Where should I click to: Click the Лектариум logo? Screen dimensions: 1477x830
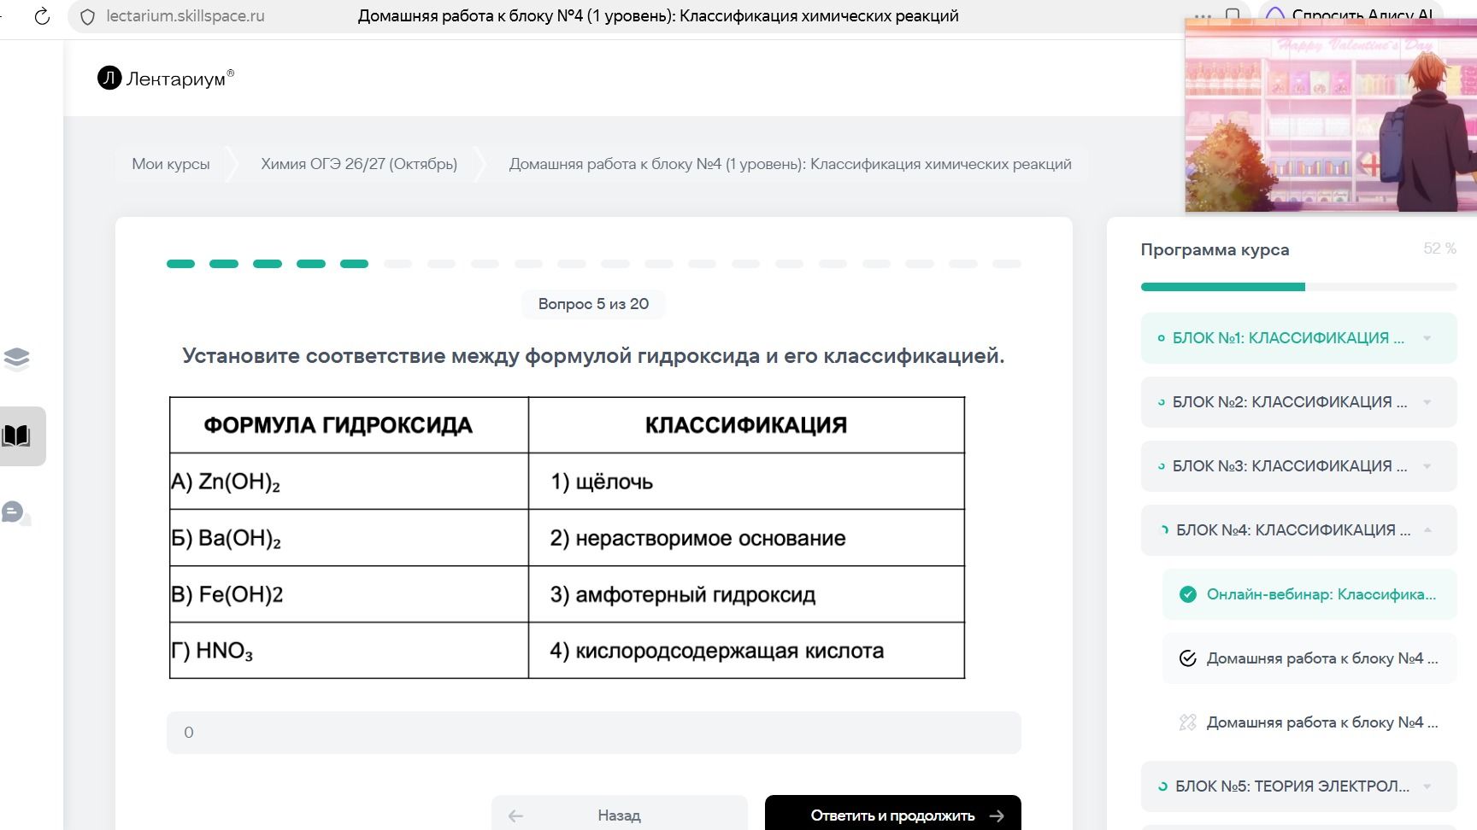(166, 79)
